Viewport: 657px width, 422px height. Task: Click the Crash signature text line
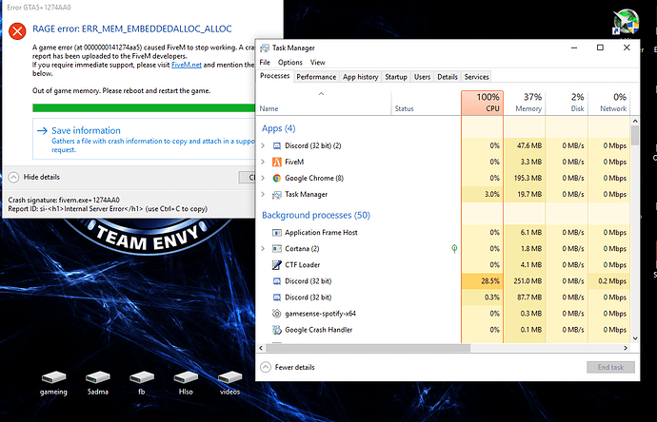[x=64, y=200]
